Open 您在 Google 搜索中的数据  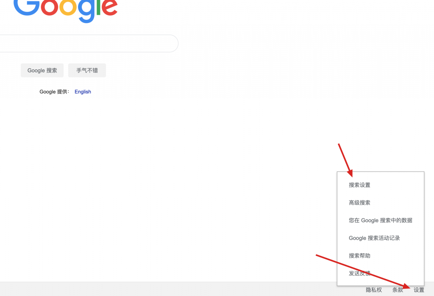coord(380,220)
